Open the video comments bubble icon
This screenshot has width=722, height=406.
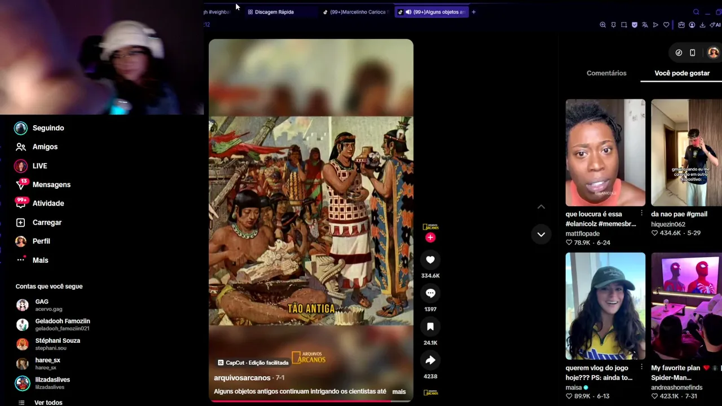(430, 293)
